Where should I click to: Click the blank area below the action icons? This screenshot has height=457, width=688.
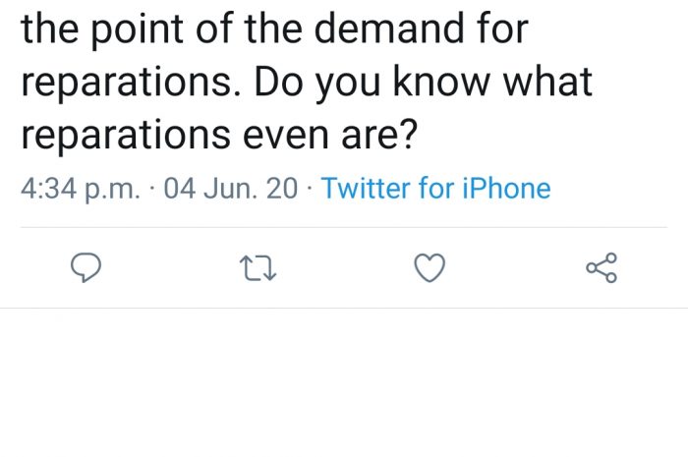pyautogui.click(x=344, y=382)
